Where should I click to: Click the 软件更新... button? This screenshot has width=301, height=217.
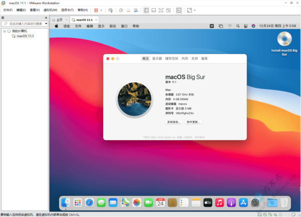click(x=193, y=122)
